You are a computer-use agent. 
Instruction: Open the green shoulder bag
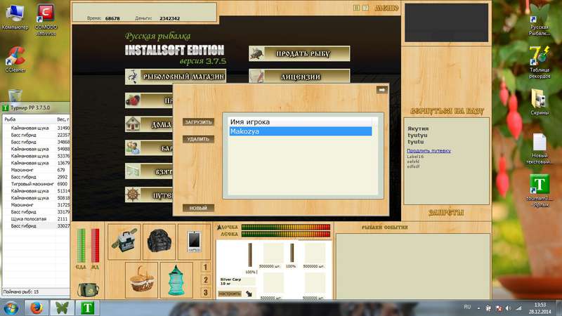[x=88, y=289]
